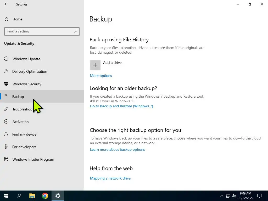Click the Add a drive label
Viewport: 268px width, 201px height.
[112, 63]
